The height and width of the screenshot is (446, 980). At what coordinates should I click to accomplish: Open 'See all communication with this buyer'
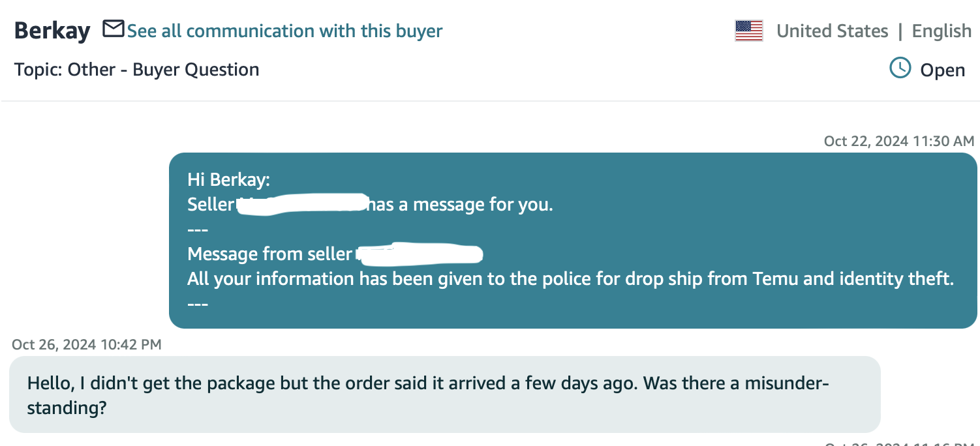(284, 31)
